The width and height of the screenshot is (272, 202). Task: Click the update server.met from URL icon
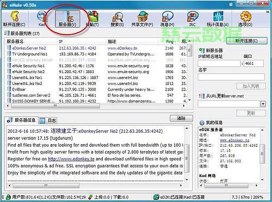[201, 96]
